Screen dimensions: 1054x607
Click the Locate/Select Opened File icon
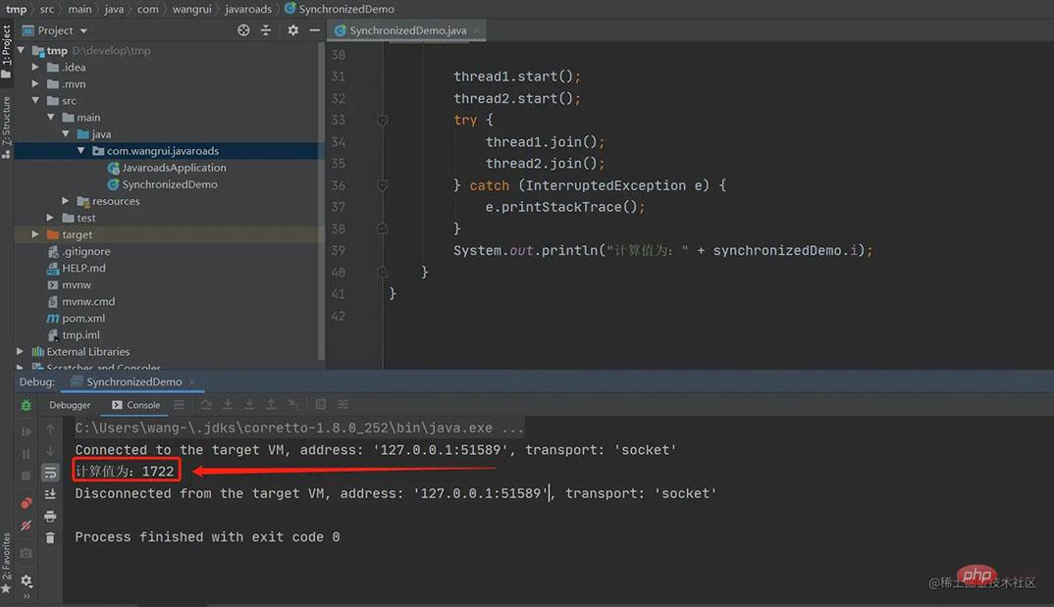tap(243, 30)
